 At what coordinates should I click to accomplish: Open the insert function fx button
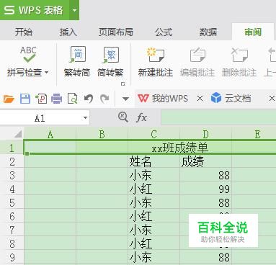(141, 117)
